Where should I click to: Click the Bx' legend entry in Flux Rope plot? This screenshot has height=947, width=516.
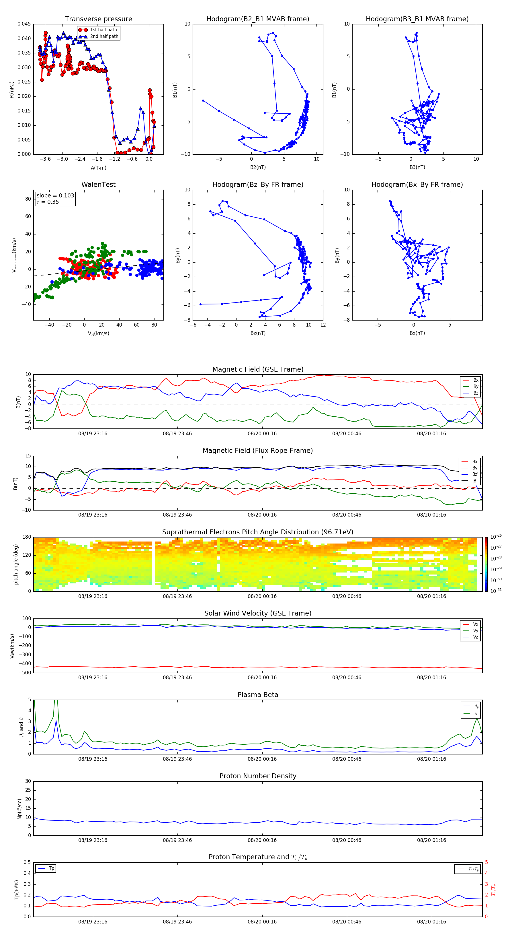pos(470,462)
